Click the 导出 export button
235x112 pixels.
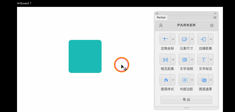coord(186,100)
